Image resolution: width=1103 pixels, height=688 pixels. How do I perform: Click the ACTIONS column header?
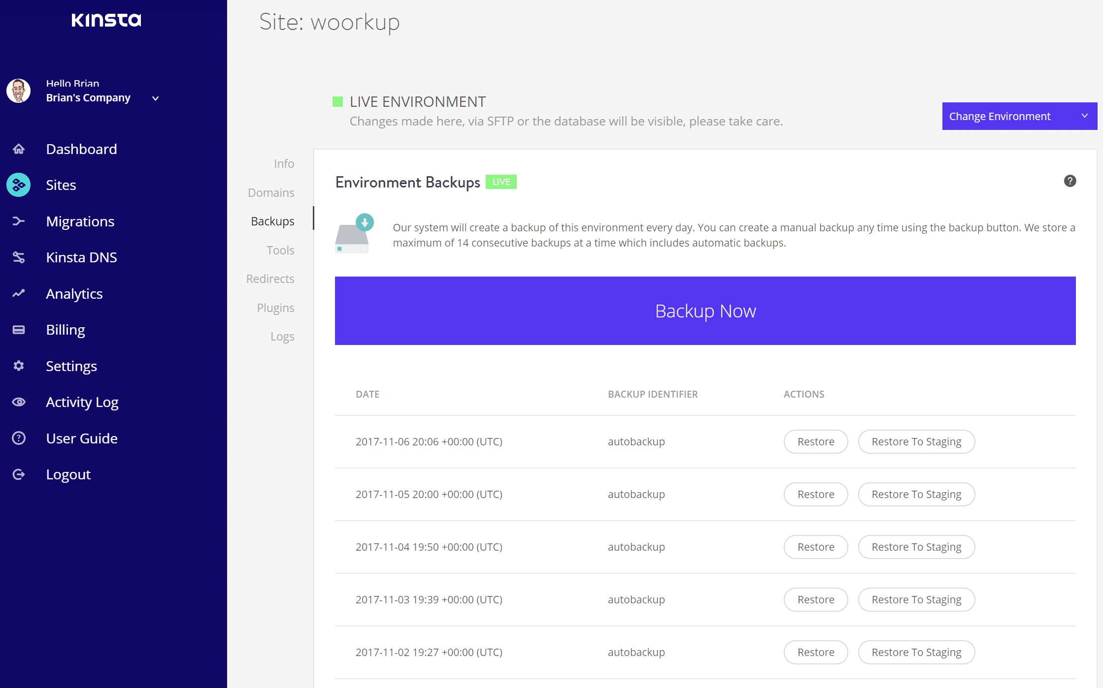(804, 394)
